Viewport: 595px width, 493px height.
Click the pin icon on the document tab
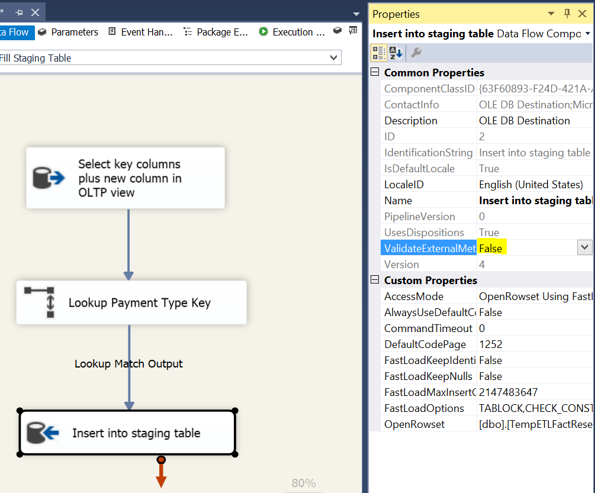(x=19, y=12)
